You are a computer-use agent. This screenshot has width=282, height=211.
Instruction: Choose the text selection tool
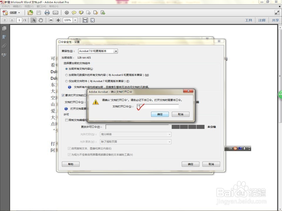(33, 20)
